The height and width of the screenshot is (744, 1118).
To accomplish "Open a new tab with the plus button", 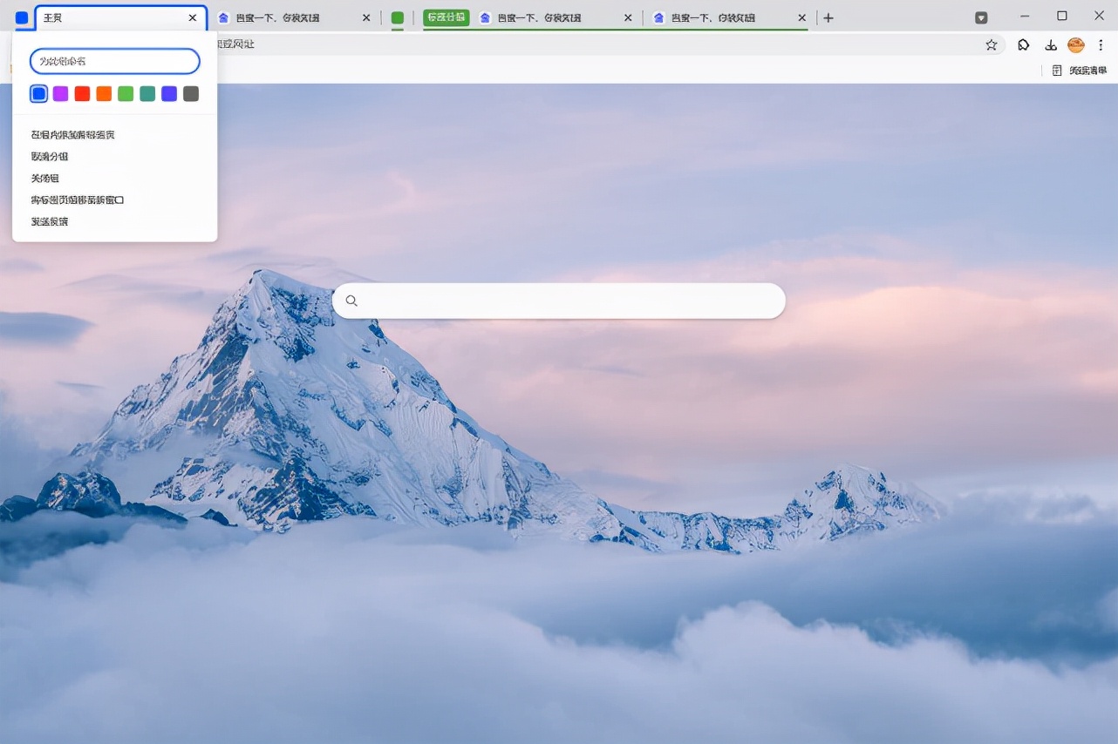I will pos(828,17).
